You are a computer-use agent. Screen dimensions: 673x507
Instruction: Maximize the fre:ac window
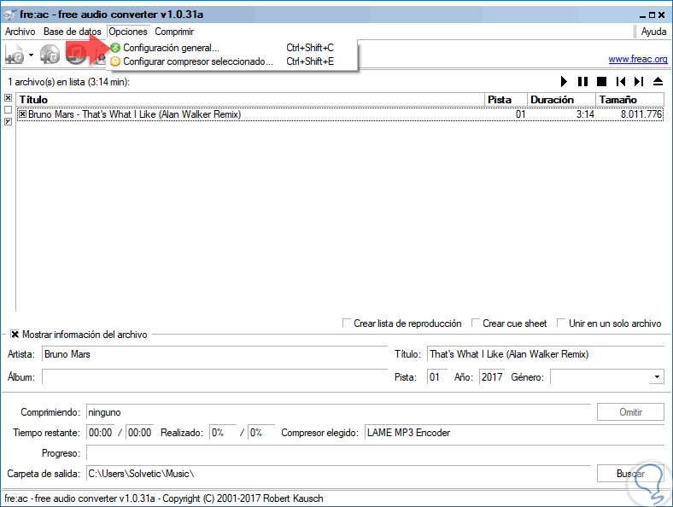click(652, 15)
